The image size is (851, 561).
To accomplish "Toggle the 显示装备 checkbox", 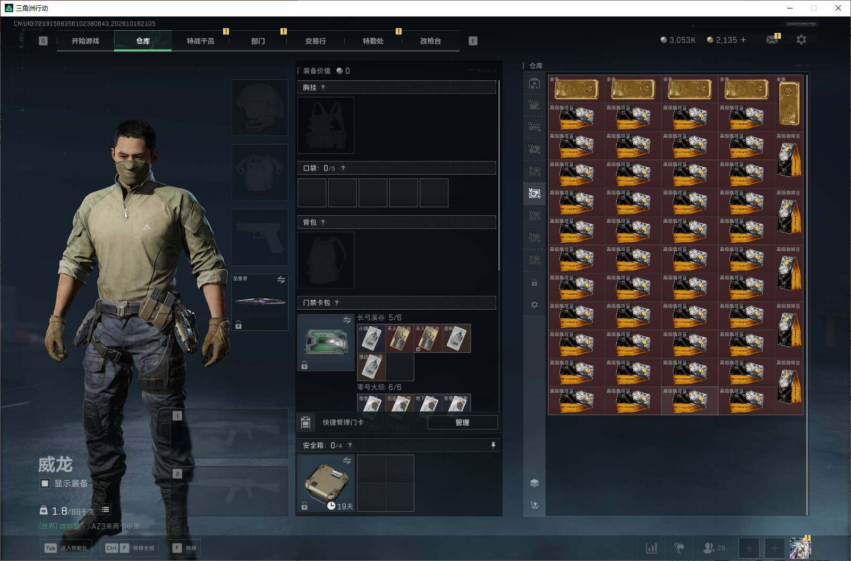I will pos(45,483).
